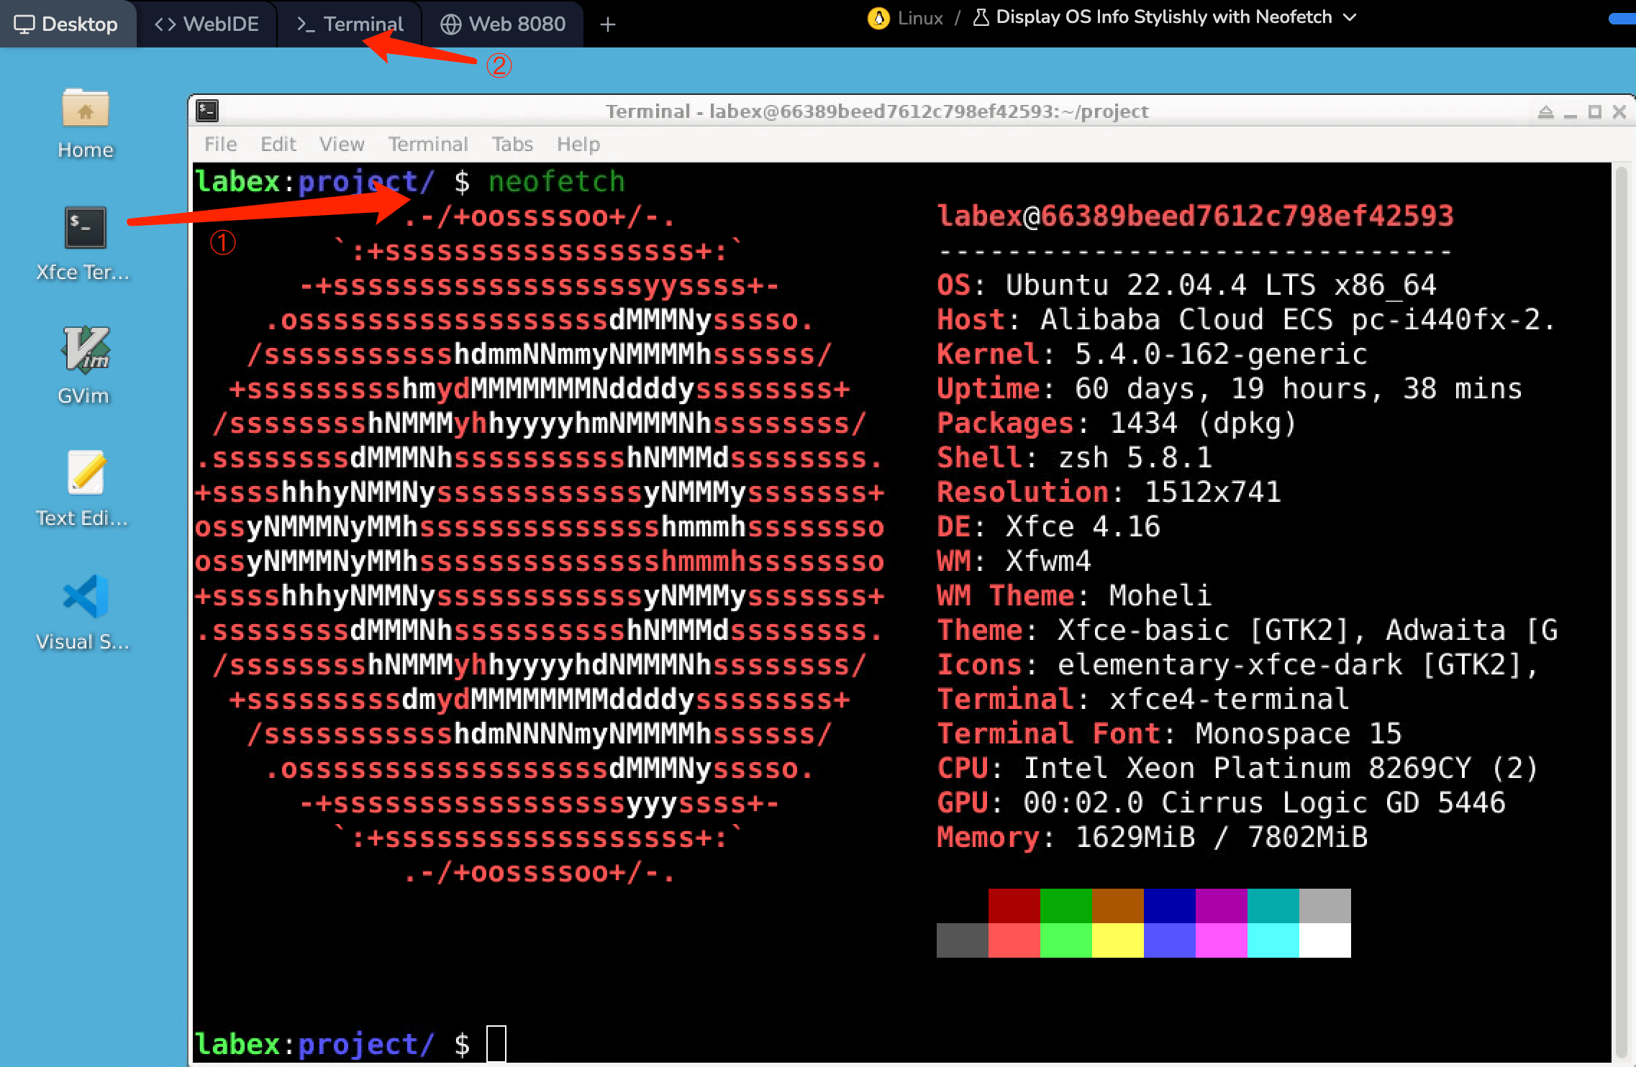The image size is (1636, 1067).
Task: Click the bright magenta color block
Action: click(1221, 940)
